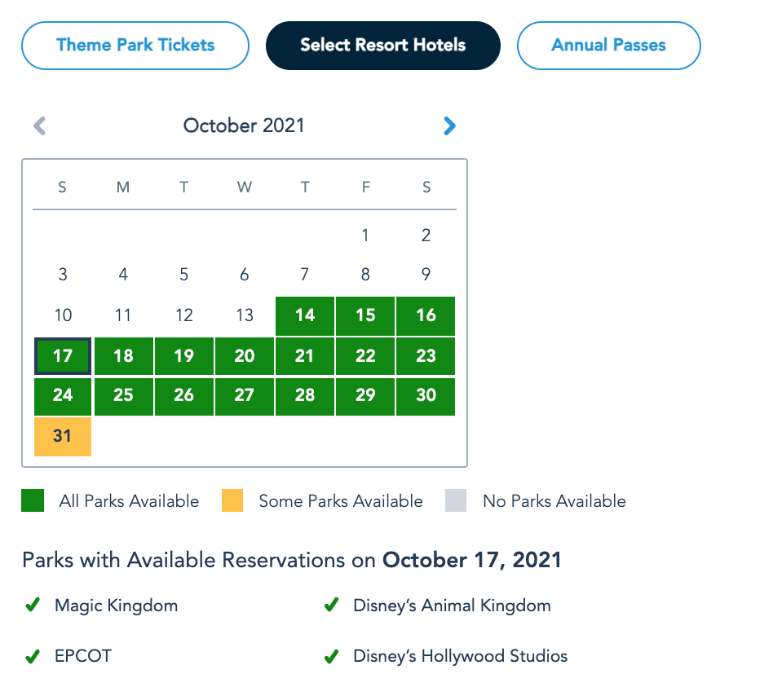Viewport: 773px width, 696px height.
Task: Go to next month with right chevron
Action: coord(449,126)
